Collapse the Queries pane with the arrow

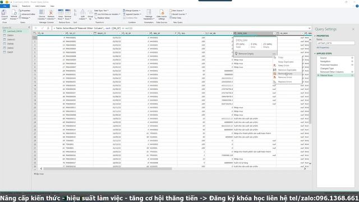tap(29, 27)
